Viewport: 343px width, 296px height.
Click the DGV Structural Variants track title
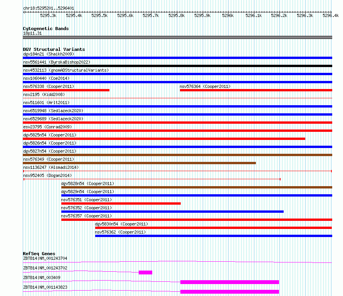tap(54, 49)
